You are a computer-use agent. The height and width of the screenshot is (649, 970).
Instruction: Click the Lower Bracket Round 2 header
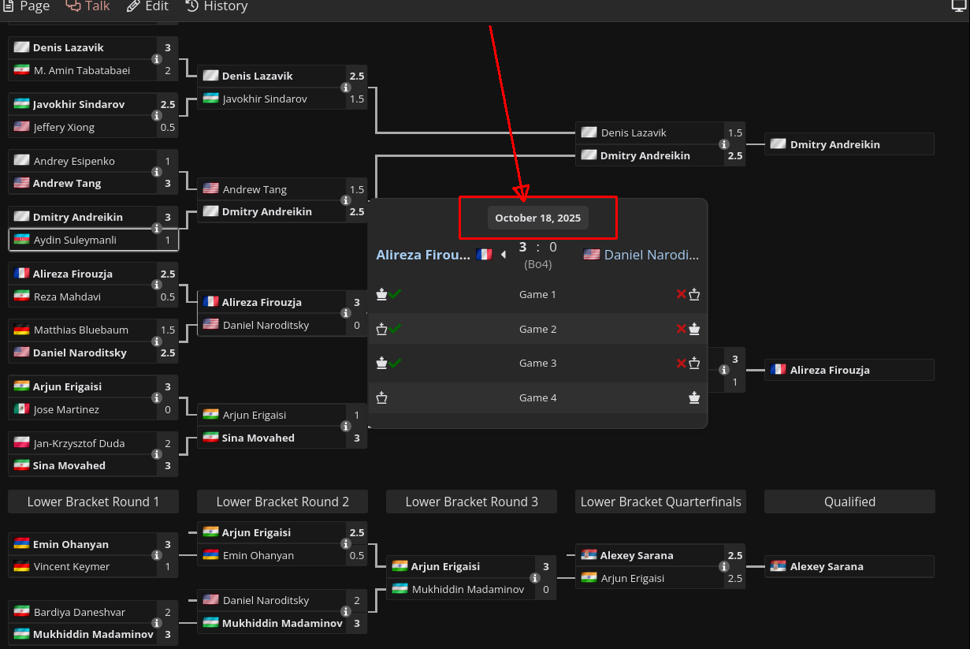click(x=282, y=502)
